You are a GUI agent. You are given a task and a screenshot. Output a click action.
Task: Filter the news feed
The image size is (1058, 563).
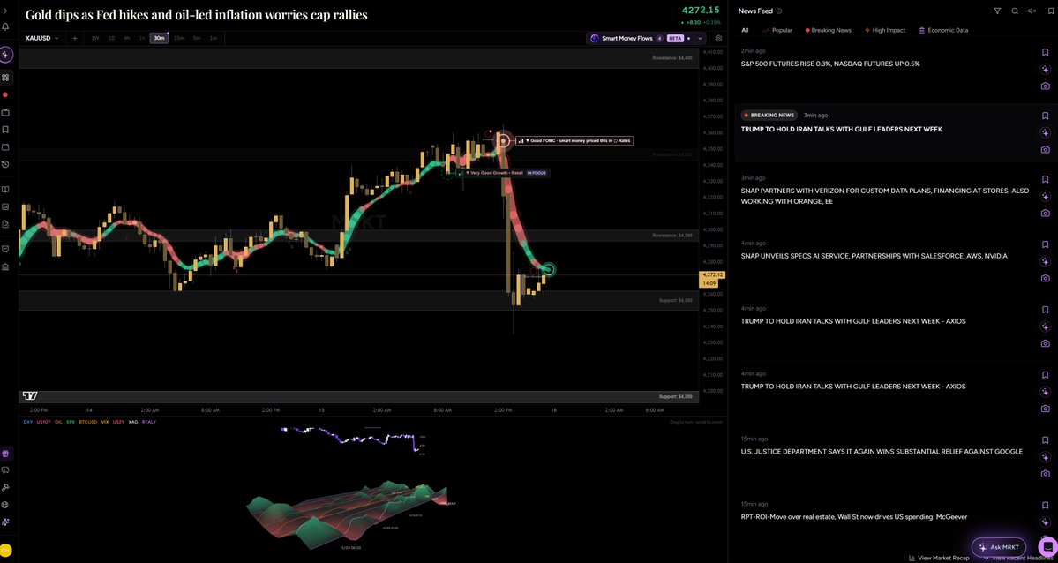997,11
